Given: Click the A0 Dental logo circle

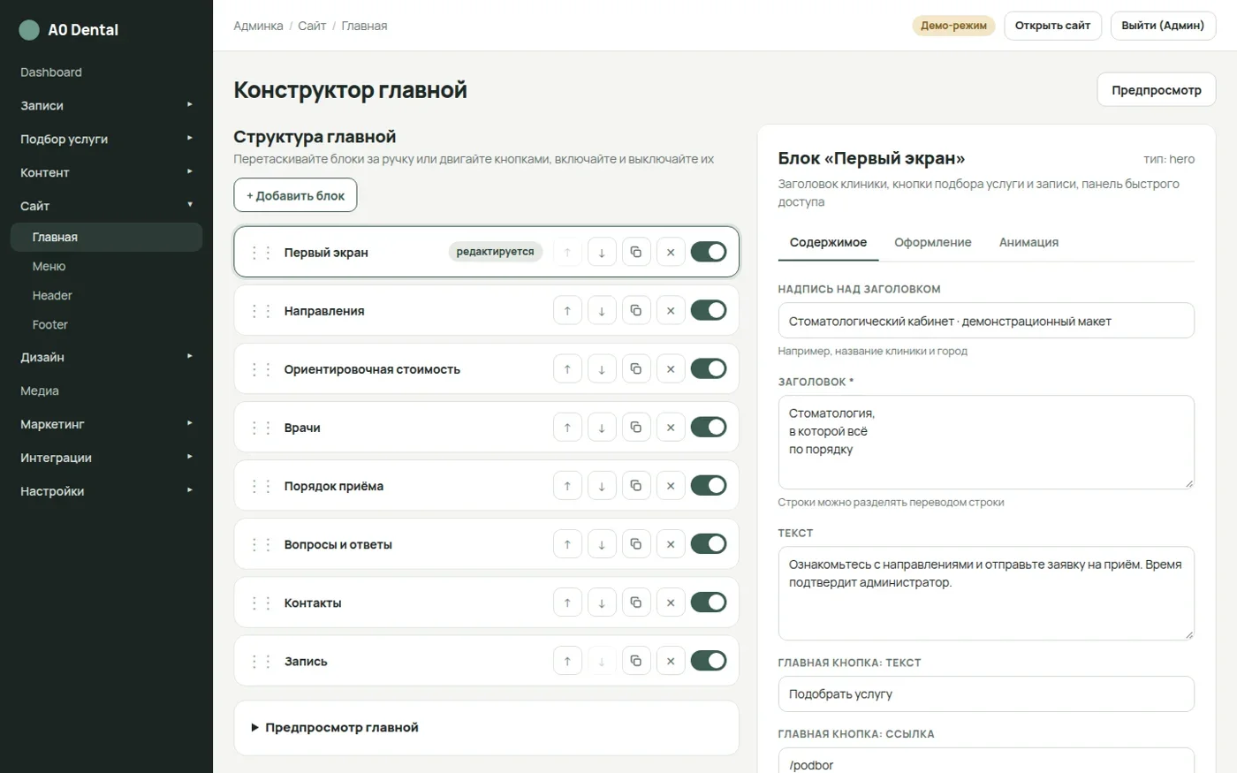Looking at the screenshot, I should click(x=29, y=30).
